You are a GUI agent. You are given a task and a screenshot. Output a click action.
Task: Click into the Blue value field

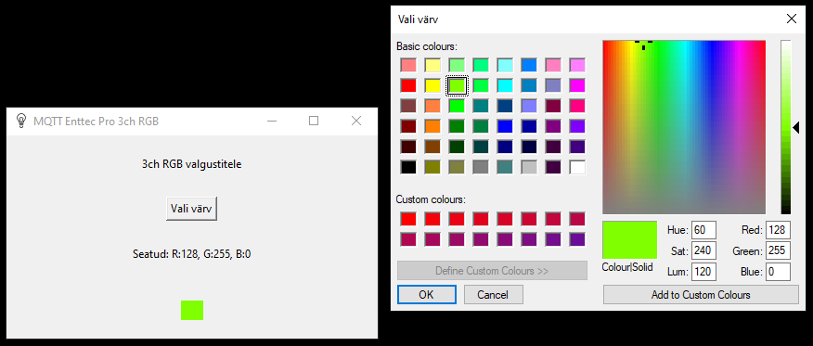[x=778, y=272]
